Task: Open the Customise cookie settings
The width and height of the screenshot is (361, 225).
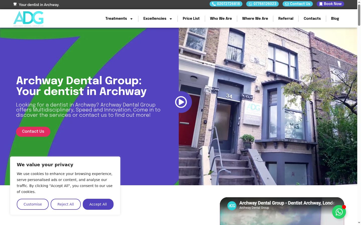Action: [x=33, y=204]
